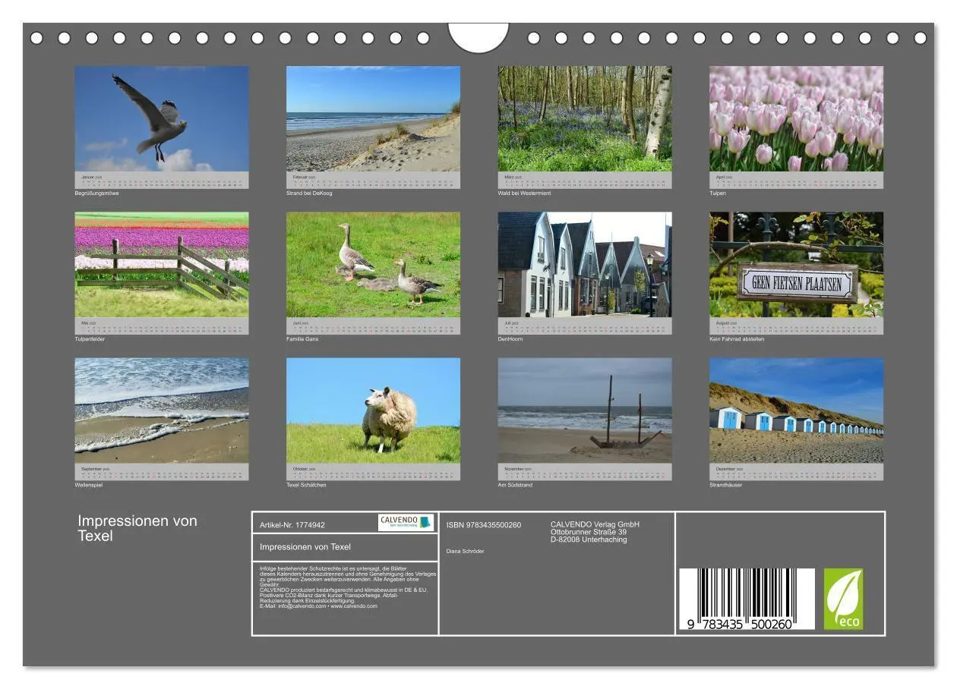This screenshot has width=957, height=689.
Task: Click the CALVENDO logo
Action: click(x=406, y=522)
